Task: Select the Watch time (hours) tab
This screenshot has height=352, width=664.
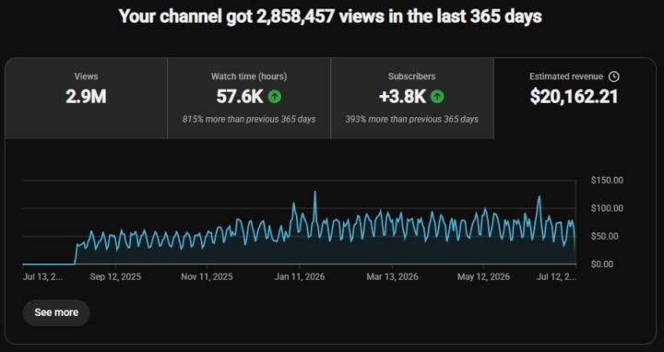Action: [x=249, y=99]
